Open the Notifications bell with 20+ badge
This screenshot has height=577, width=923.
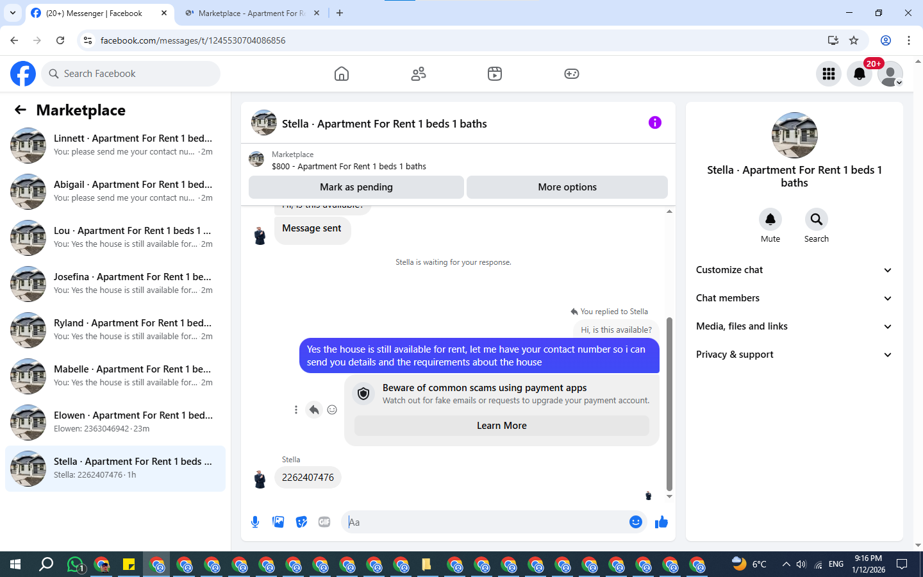point(860,74)
